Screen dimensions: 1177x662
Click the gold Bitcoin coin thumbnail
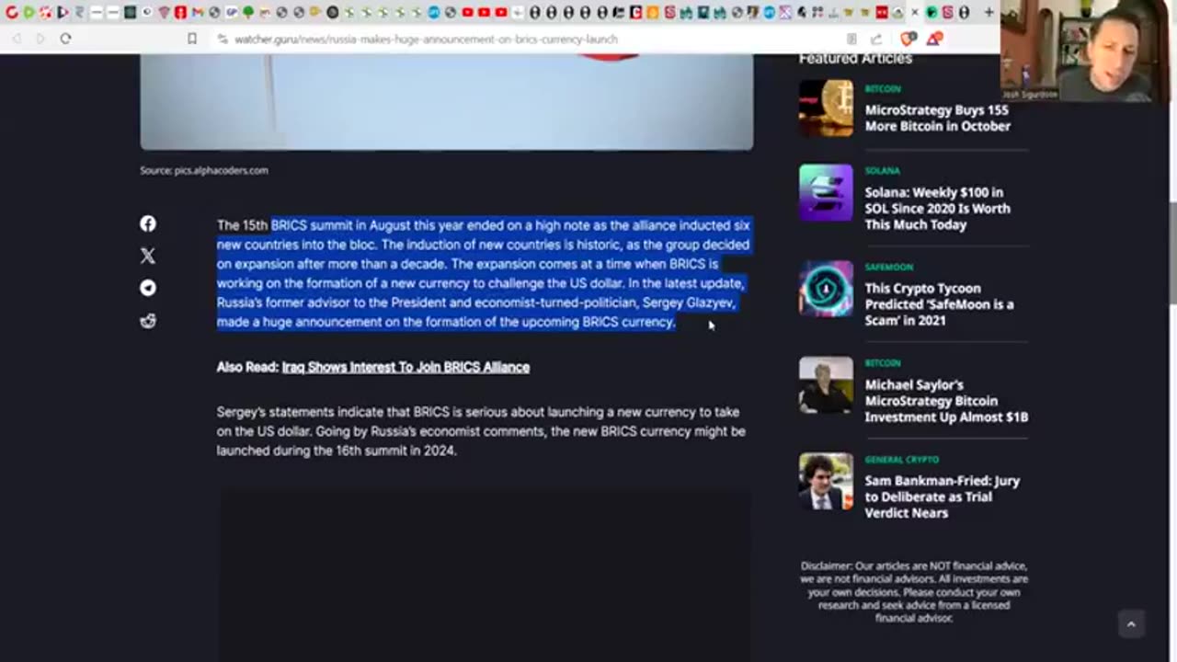[826, 108]
